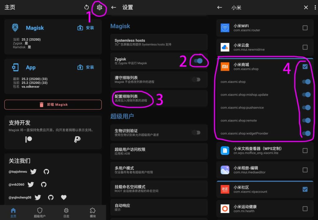Toggle com.xiaomi.shop:mishop.update switch
318x220 pixels.
click(306, 95)
